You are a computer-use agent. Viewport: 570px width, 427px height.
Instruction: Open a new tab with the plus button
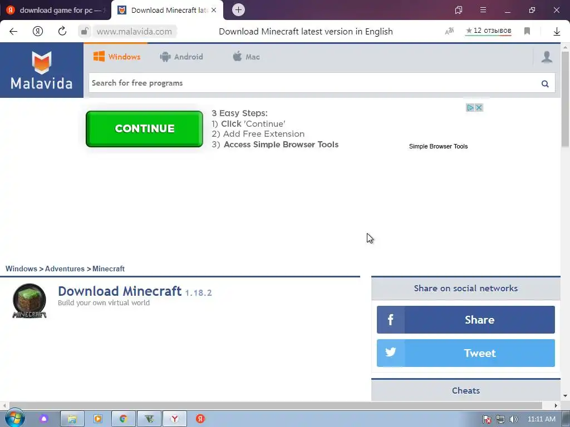coord(238,10)
